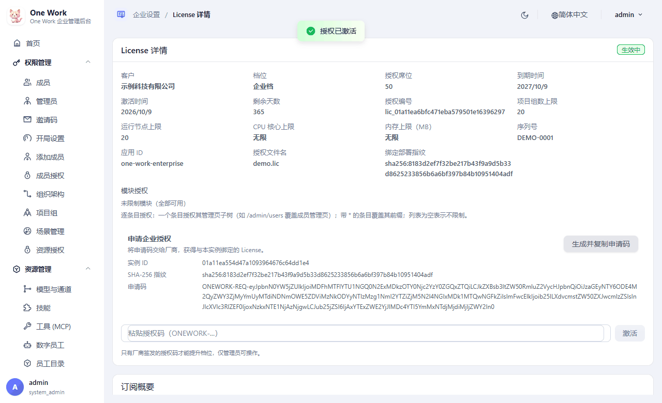Click the home icon beside 首页
Image resolution: width=662 pixels, height=403 pixels.
(17, 43)
